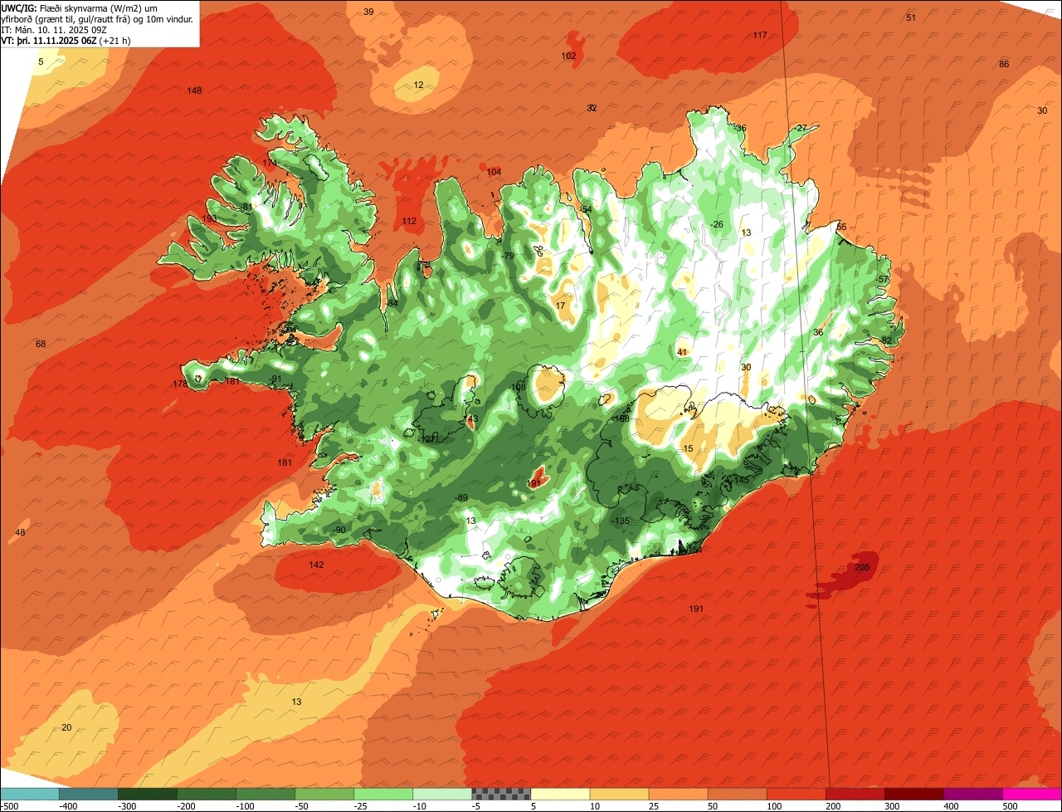
Task: Click the map value 12
Action: [418, 85]
